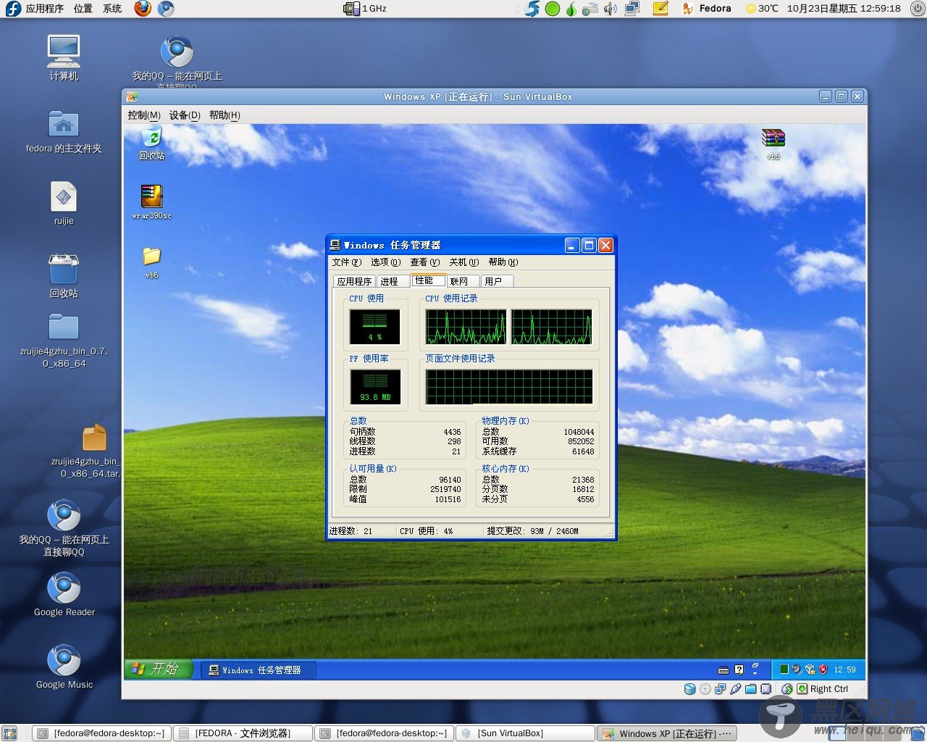
Task: Click the status bar text 进程数: 21
Action: pos(351,531)
